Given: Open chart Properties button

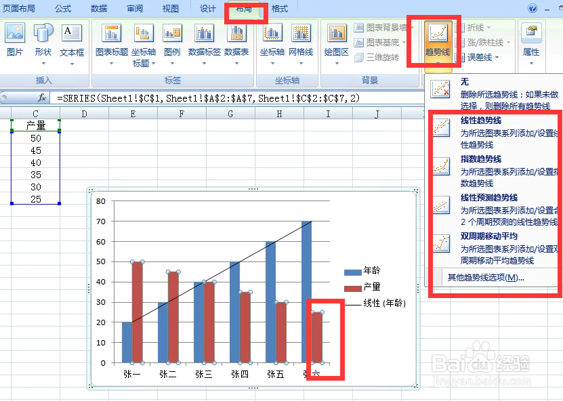Looking at the screenshot, I should pos(531,45).
